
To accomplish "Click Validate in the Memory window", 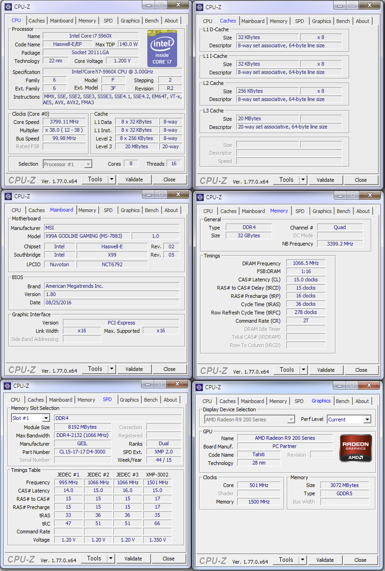I will pyautogui.click(x=326, y=370).
